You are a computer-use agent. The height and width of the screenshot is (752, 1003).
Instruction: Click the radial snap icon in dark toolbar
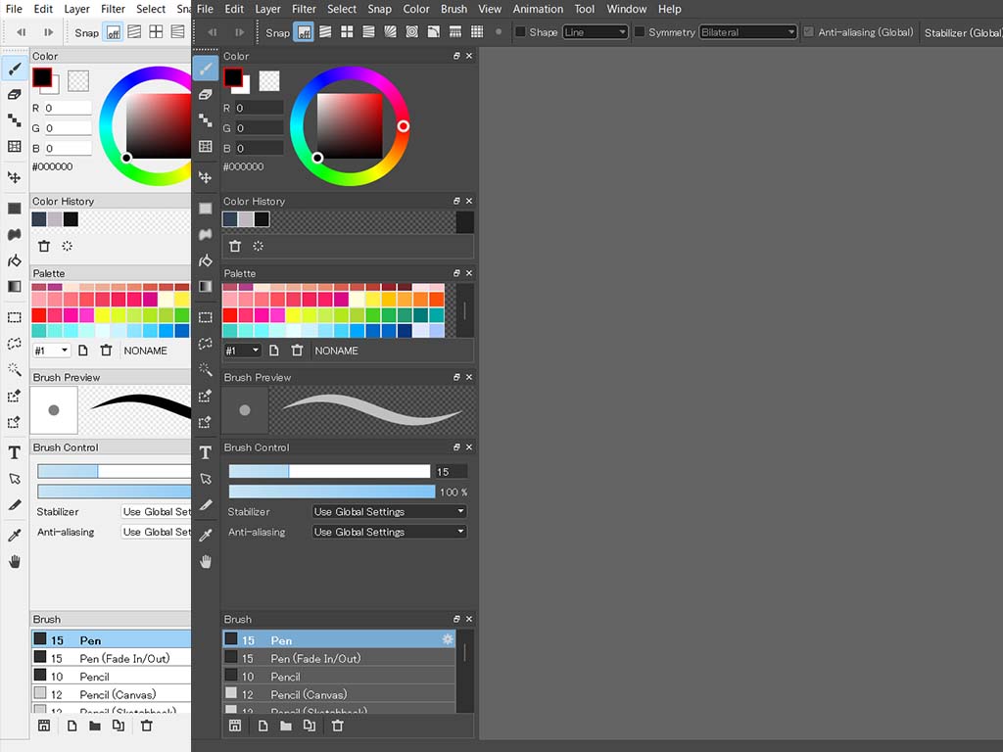tap(390, 32)
